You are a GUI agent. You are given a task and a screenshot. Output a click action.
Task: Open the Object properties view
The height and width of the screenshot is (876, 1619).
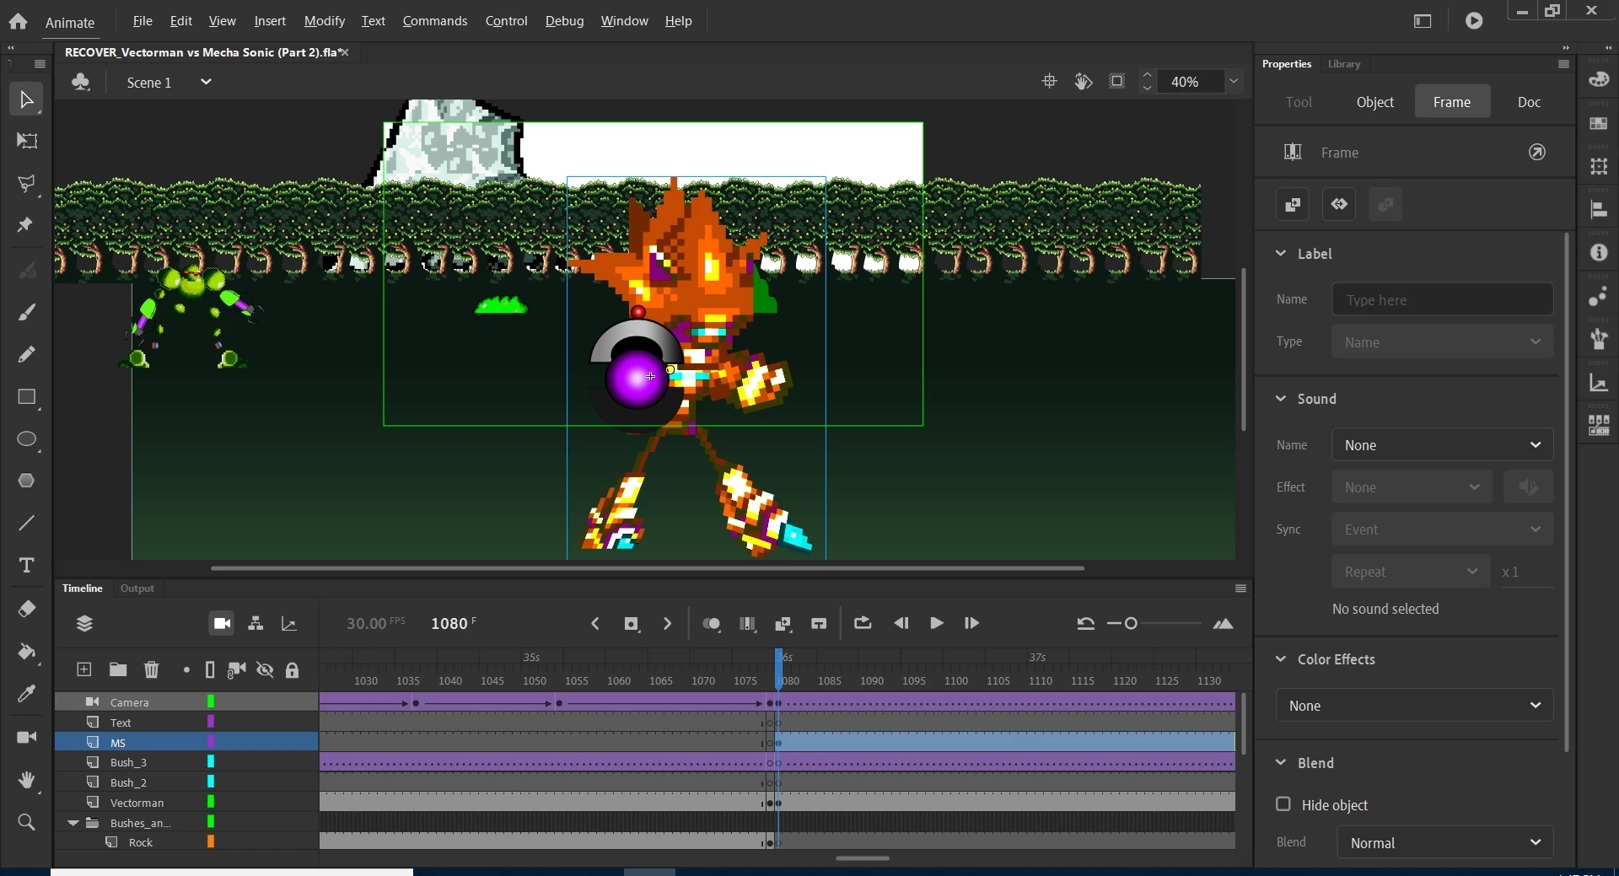click(x=1374, y=101)
